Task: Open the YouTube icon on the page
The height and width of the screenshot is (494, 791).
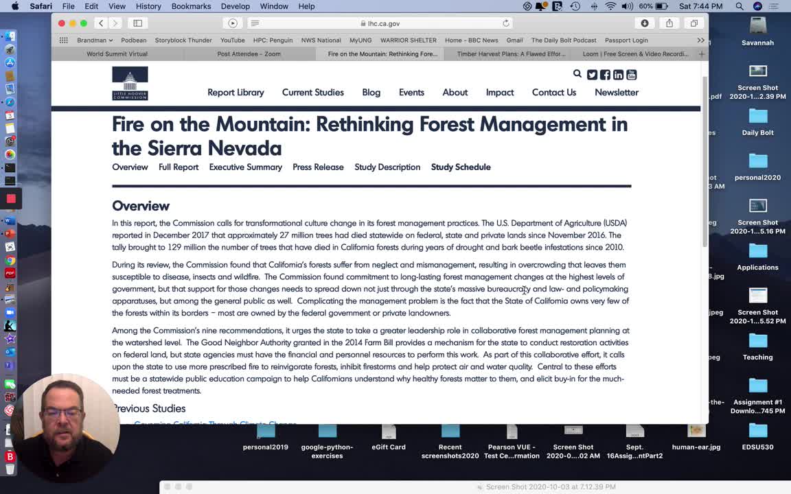Action: pos(632,75)
